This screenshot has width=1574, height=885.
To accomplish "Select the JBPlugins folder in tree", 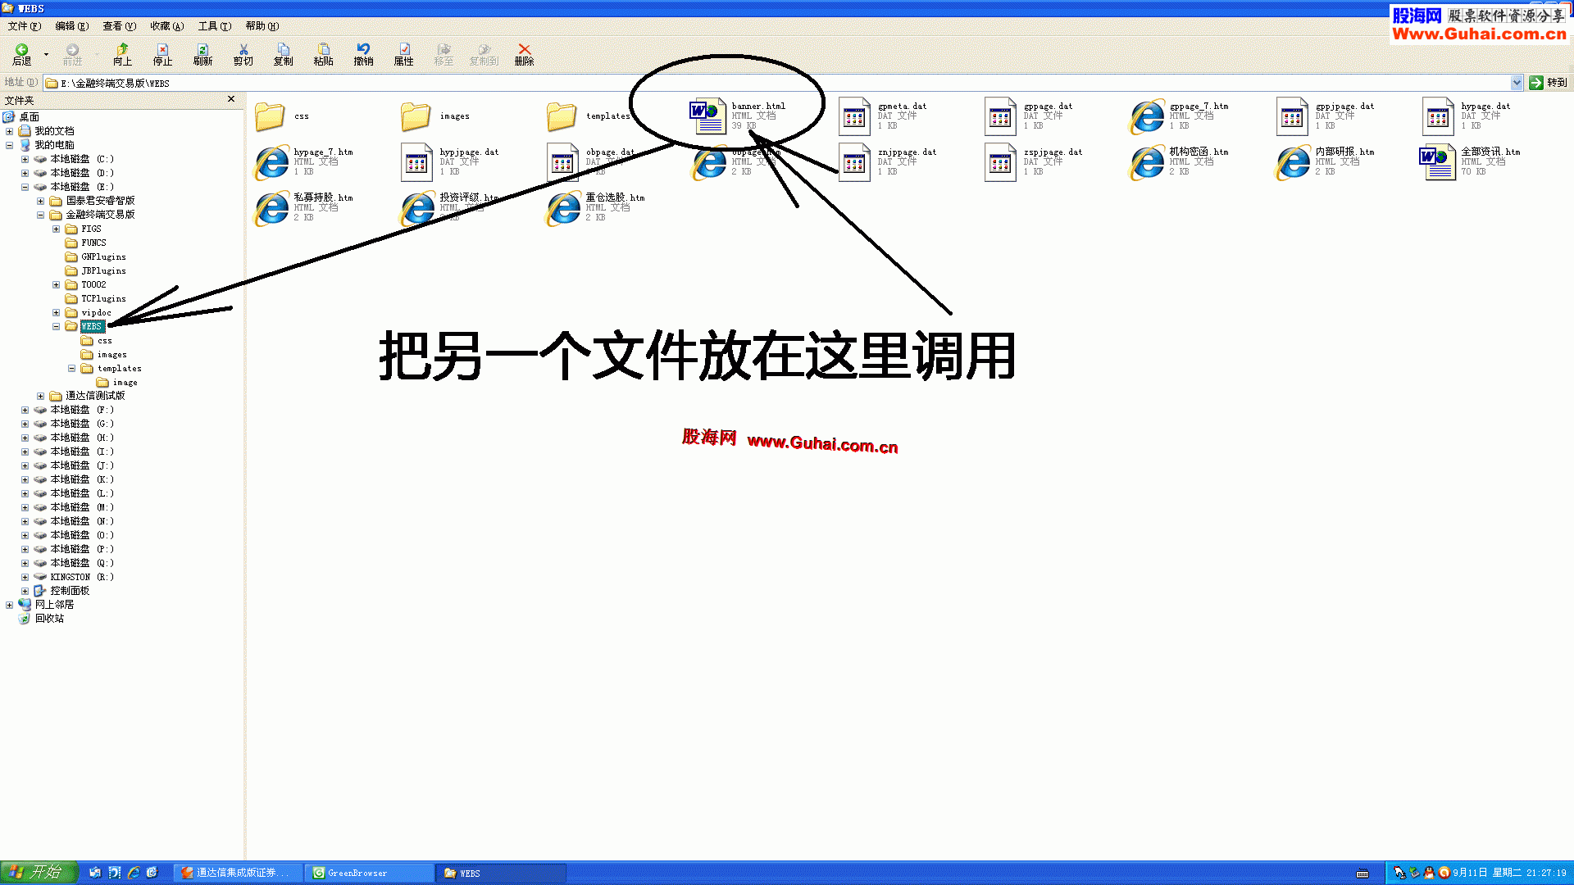I will click(103, 270).
